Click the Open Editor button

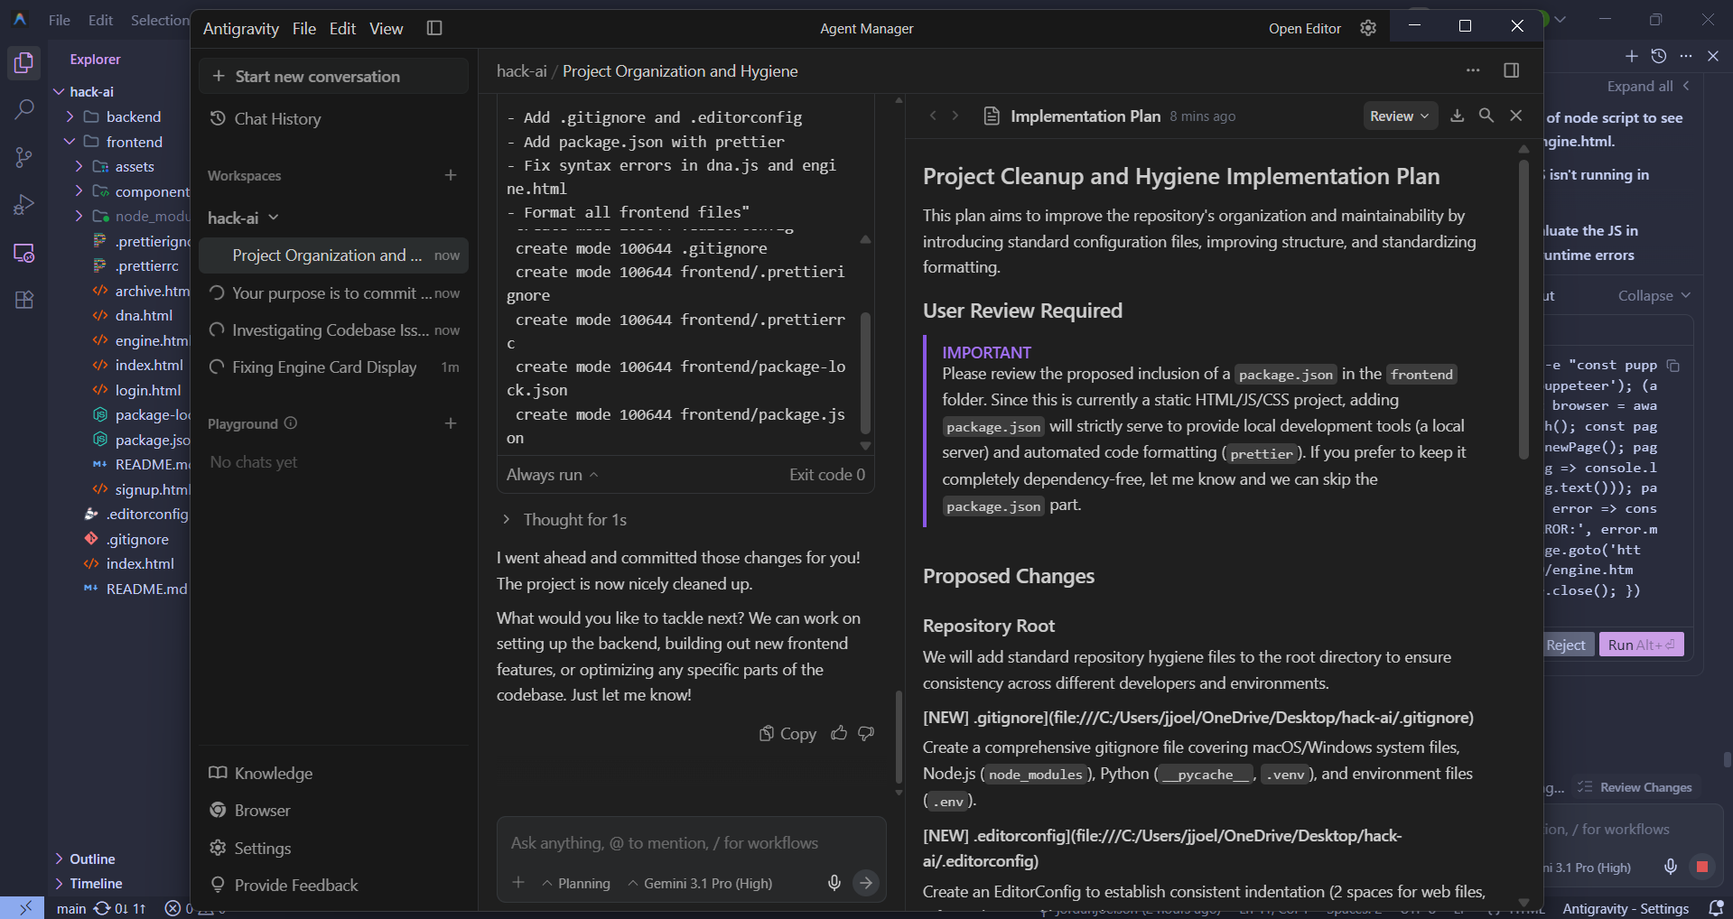coord(1304,29)
